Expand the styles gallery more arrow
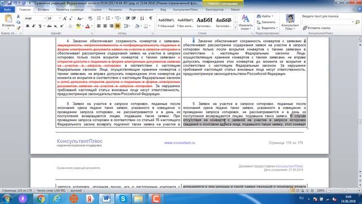 (x=235, y=28)
